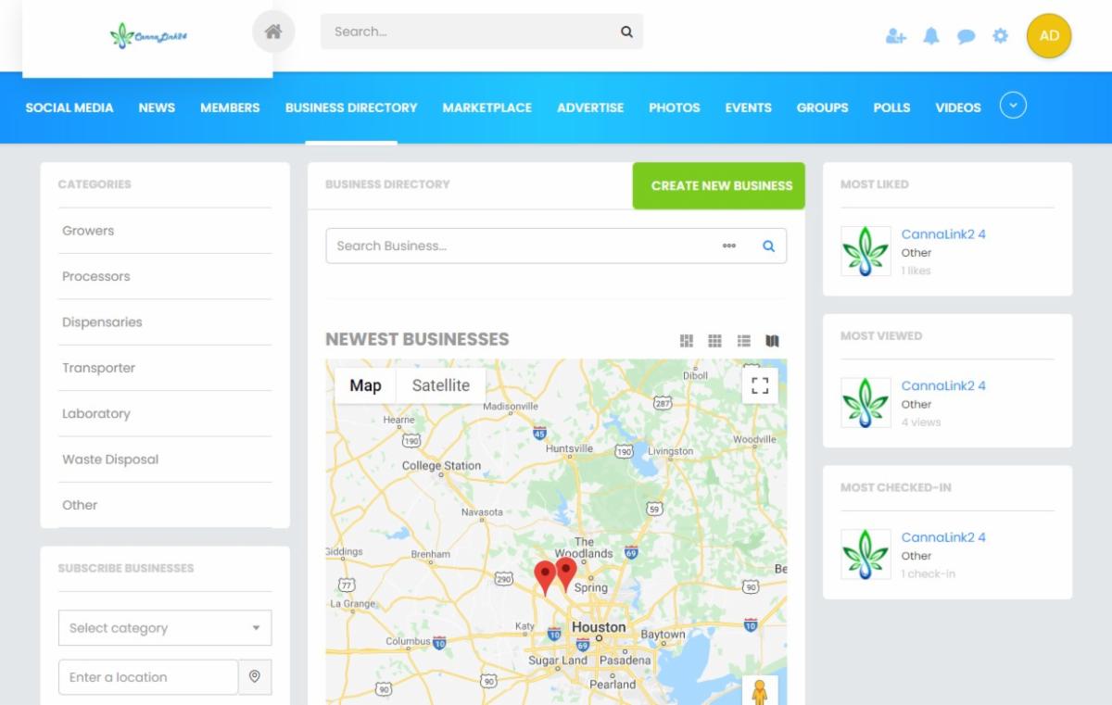1112x705 pixels.
Task: Open the Select category dropdown
Action: tap(165, 628)
